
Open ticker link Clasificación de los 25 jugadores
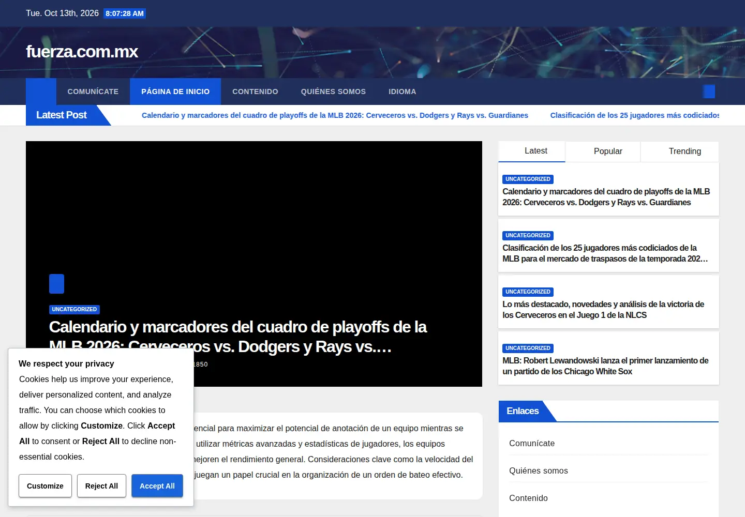pos(635,115)
